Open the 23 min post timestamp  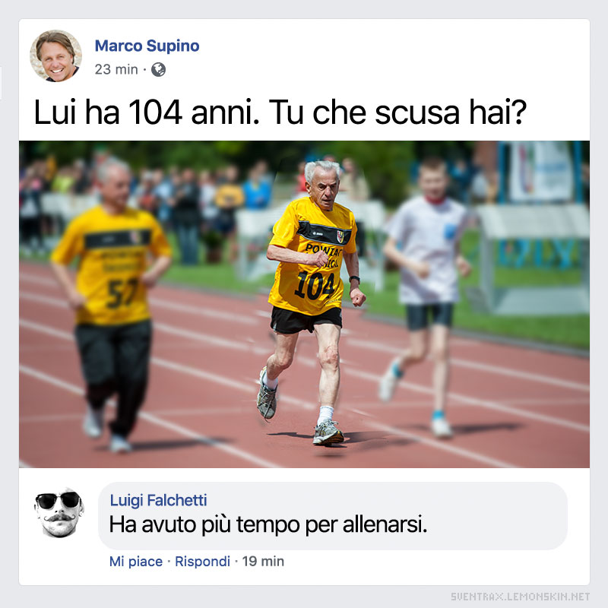tap(116, 69)
